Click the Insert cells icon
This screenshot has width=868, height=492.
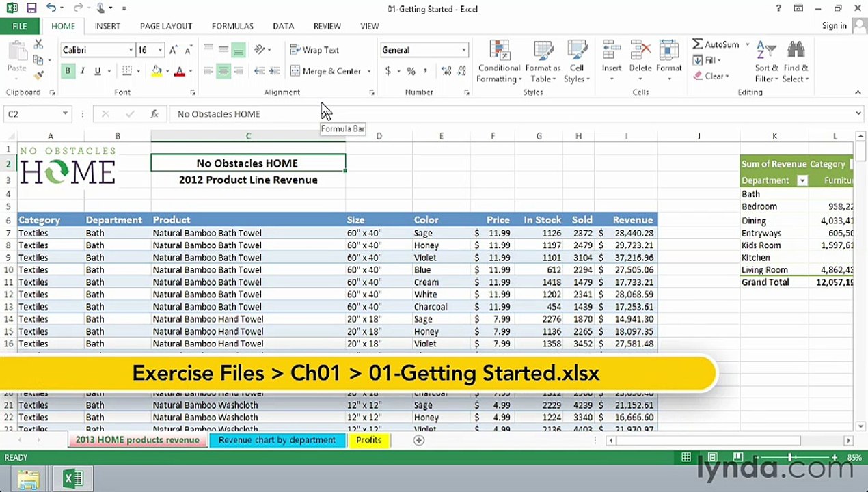612,52
